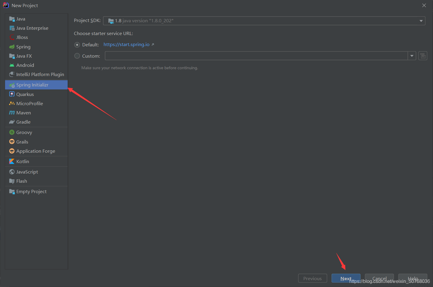Screen dimensions: 433x287
Task: Click the JBoss icon
Action: click(12, 37)
